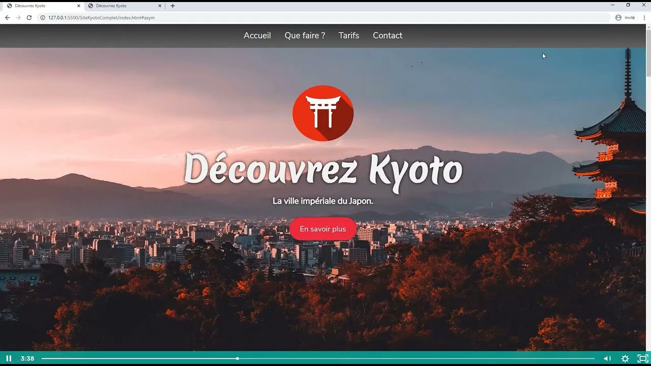Open the Chrome three-dot menu
Viewport: 651px width, 366px height.
644,17
